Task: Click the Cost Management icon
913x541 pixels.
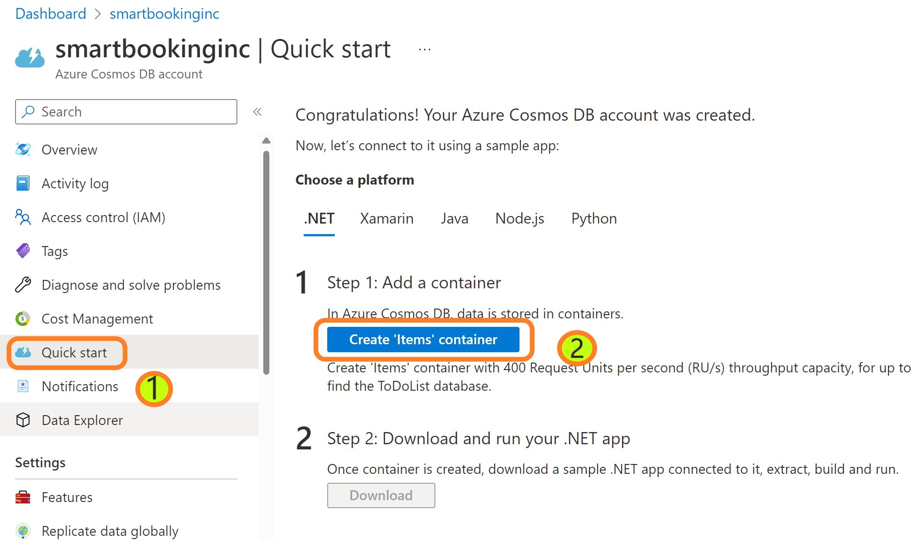Action: pyautogui.click(x=23, y=319)
